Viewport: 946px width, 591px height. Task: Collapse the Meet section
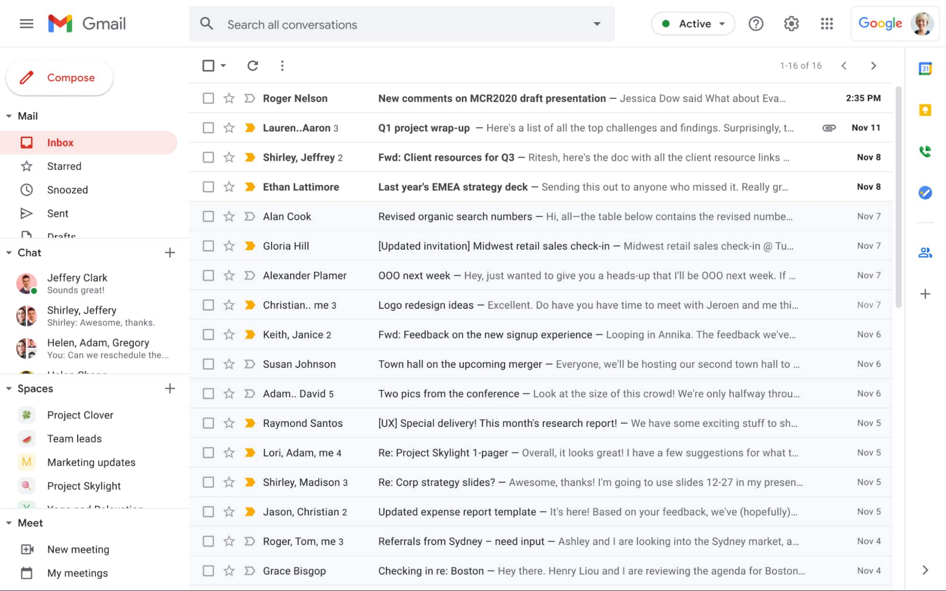pyautogui.click(x=9, y=523)
